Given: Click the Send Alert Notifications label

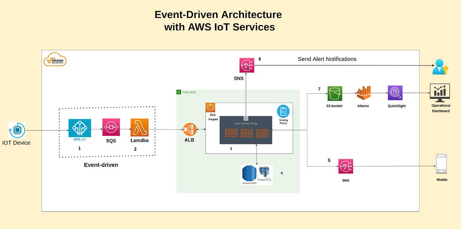Looking at the screenshot, I should (327, 59).
